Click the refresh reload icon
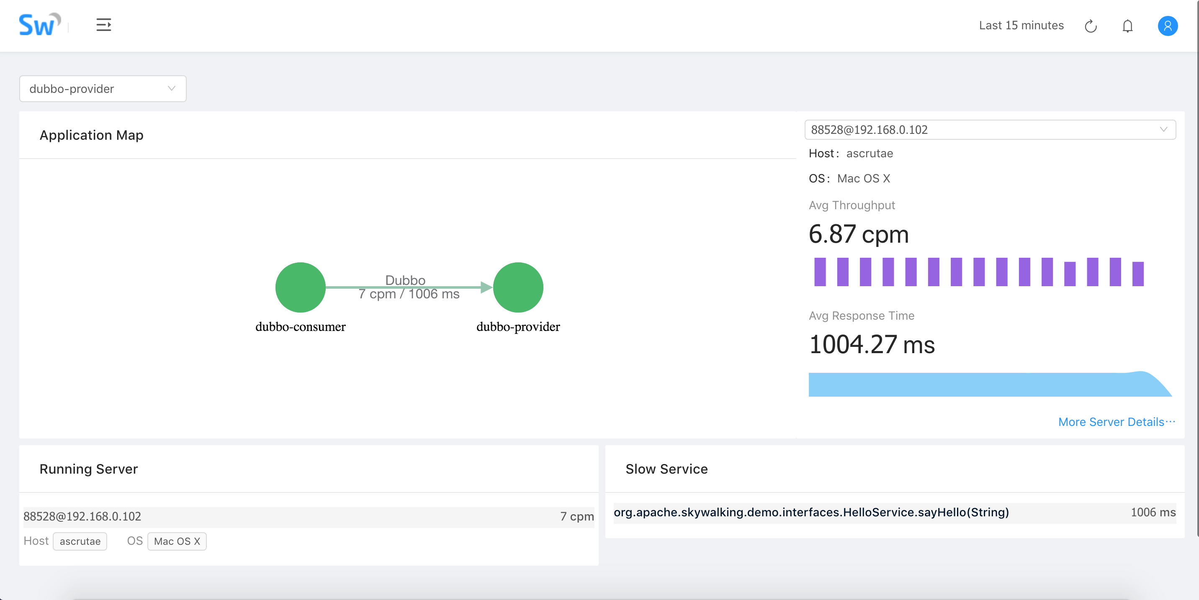Screen dimensions: 1199x600 pos(1091,26)
